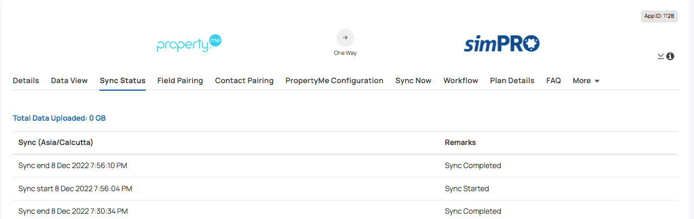Select the Sync end 7:30:34 PM row
Screen dimensions: 694x219
345,211
